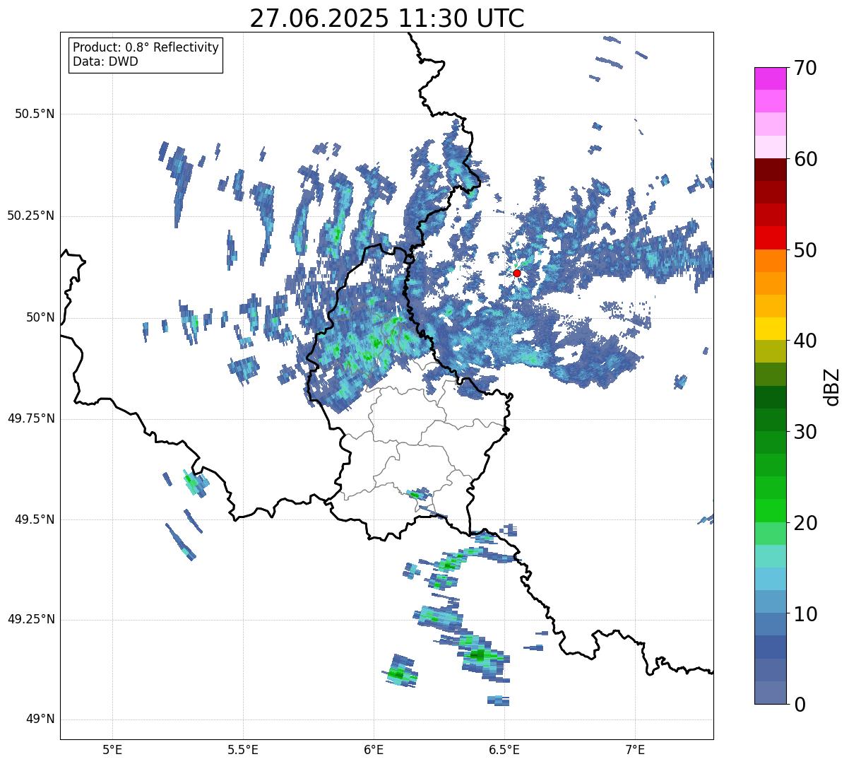Viewport: 849px width, 764px height.
Task: Click the 50.5°N latitude label
Action: click(34, 114)
